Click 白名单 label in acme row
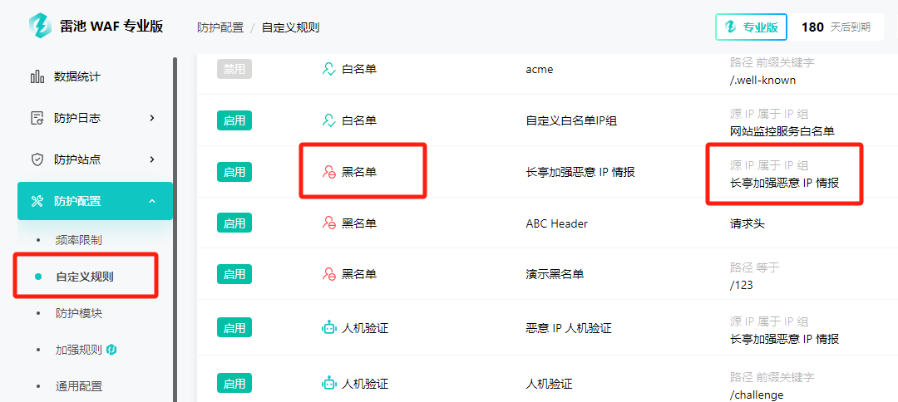Screen dimensions: 898x402 [359, 69]
